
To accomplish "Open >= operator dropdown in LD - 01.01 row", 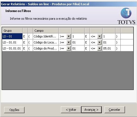I will [69, 42].
